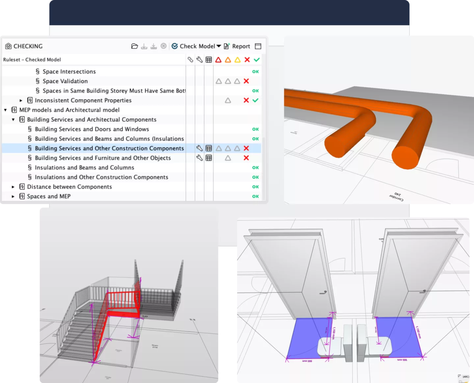Click gray triangle on Furniture and Other Objects row
Image resolution: width=474 pixels, height=383 pixels.
point(228,158)
